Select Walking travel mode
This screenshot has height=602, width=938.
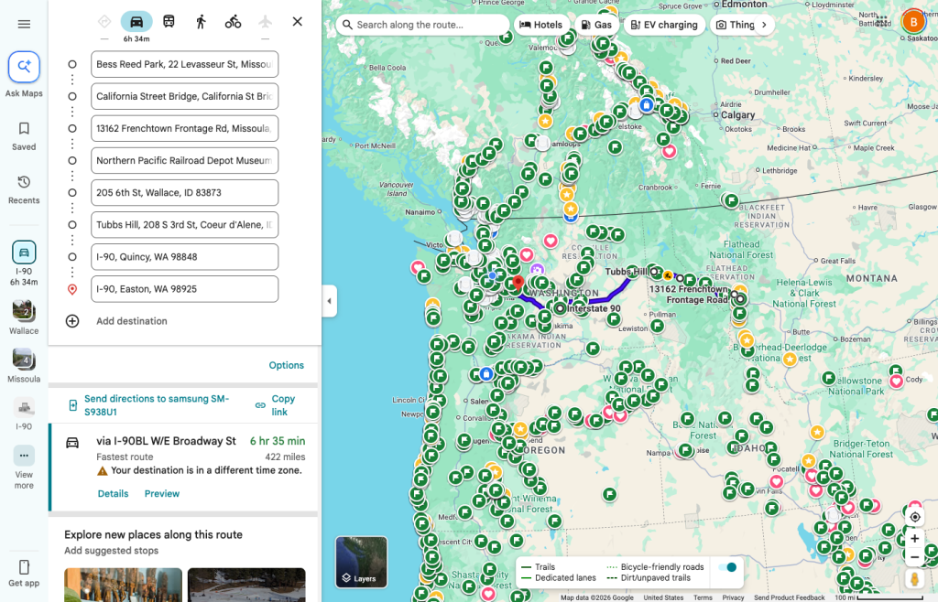(201, 22)
